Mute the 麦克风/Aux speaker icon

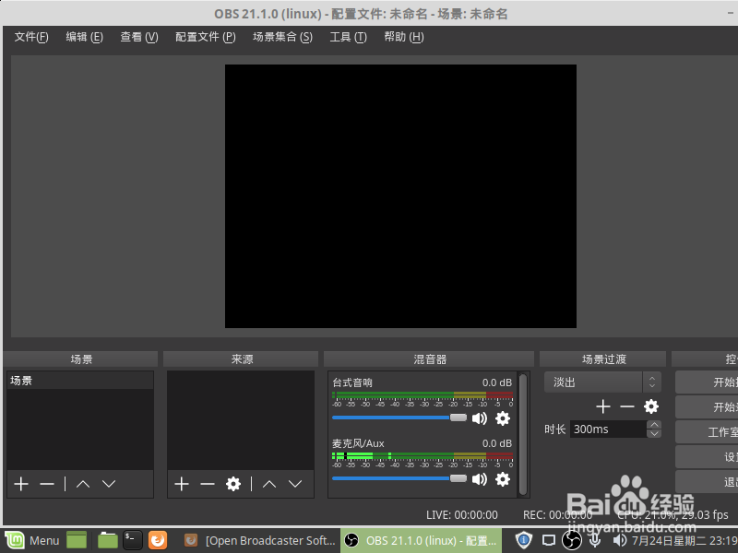click(x=479, y=479)
